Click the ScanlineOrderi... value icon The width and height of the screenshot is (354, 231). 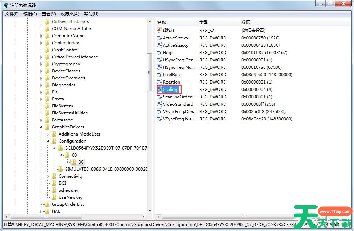tap(159, 97)
